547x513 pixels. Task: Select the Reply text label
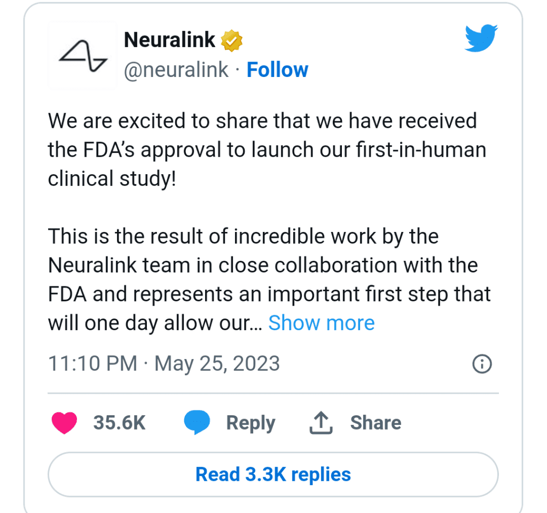point(251,423)
